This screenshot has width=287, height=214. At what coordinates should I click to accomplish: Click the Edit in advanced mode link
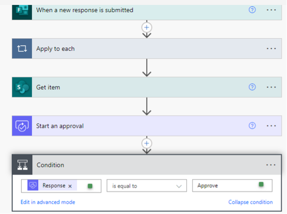point(48,202)
